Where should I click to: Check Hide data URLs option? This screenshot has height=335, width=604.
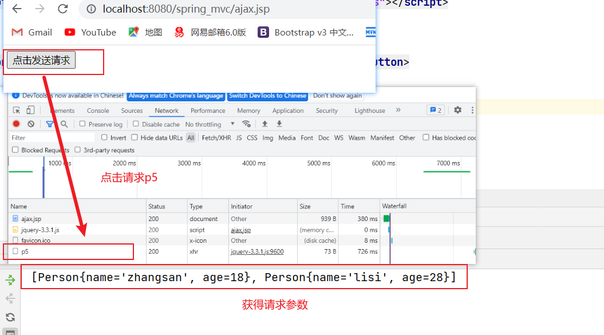(135, 137)
